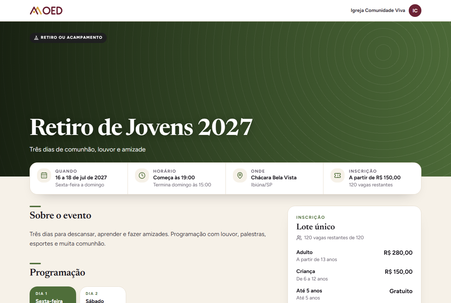Click the Adult price R$ 280,00
Viewport: 451px width, 303px height.
398,253
